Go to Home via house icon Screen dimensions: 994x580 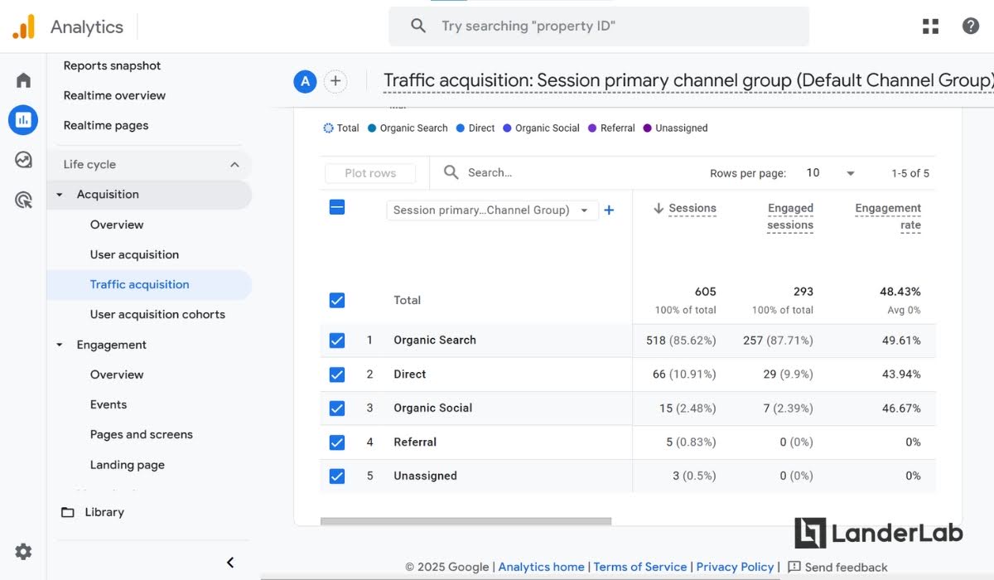(x=23, y=80)
